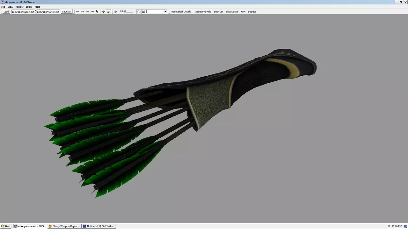The height and width of the screenshot is (229, 408).
Task: Focus the load file path field
Action: [23, 12]
